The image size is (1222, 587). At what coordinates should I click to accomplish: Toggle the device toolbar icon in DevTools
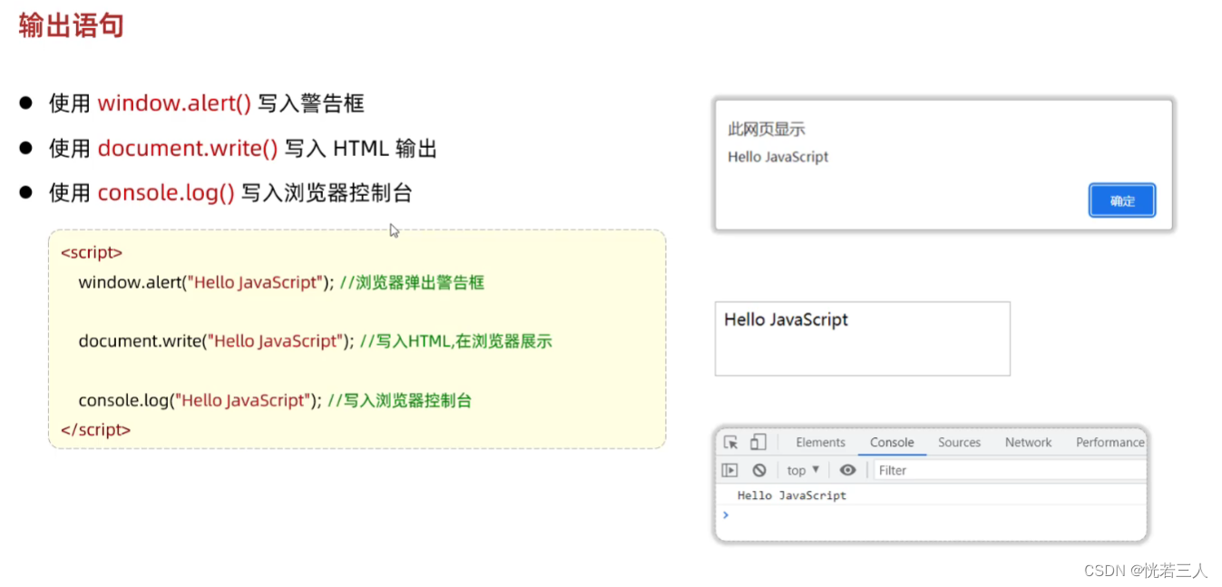tap(758, 442)
